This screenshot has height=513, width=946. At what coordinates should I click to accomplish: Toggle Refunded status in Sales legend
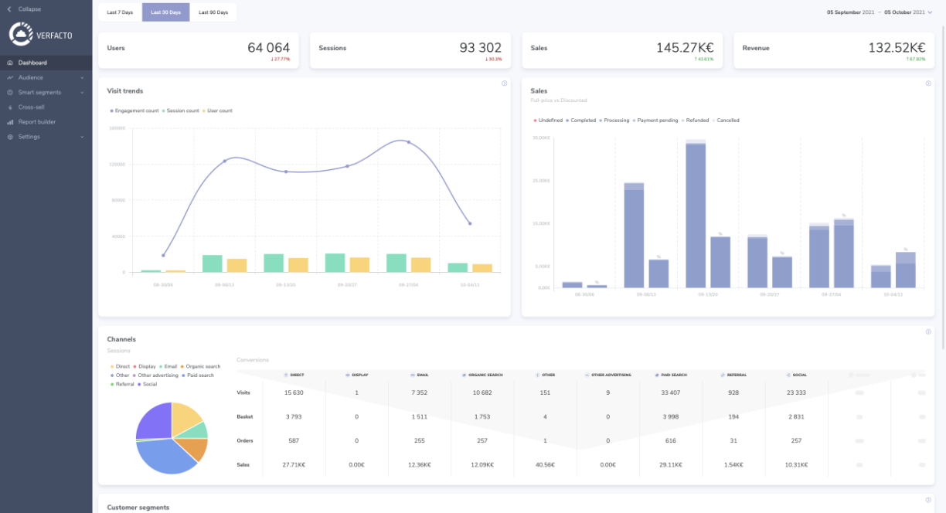click(695, 121)
